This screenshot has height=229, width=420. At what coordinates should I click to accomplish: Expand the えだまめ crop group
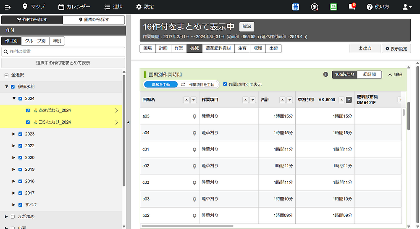[x=6, y=217]
